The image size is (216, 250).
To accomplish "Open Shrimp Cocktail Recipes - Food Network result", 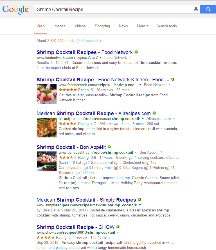I will tap(85, 52).
